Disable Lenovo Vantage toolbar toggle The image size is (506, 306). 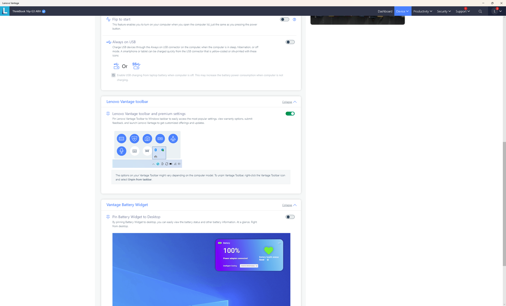point(290,114)
